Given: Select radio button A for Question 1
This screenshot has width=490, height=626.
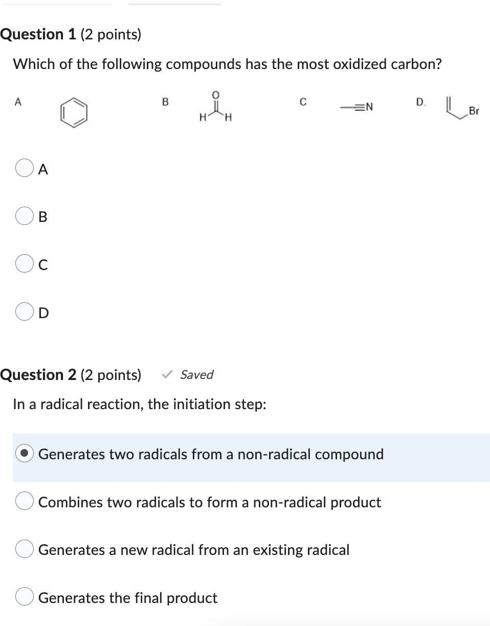Looking at the screenshot, I should click(x=24, y=168).
